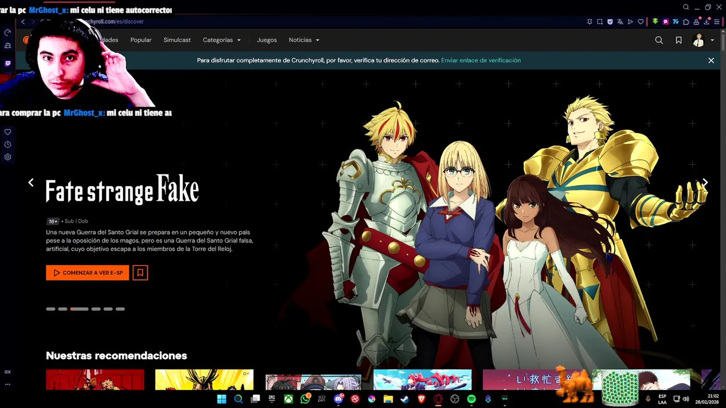Open the GX Cleaner broom sidebar icon

[x=7, y=45]
